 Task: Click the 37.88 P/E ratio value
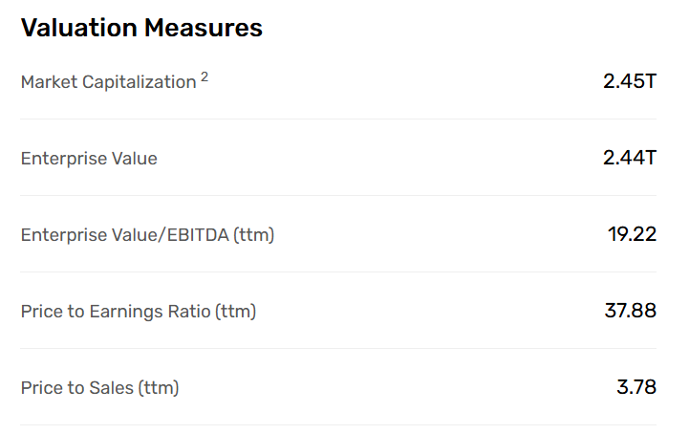(631, 311)
